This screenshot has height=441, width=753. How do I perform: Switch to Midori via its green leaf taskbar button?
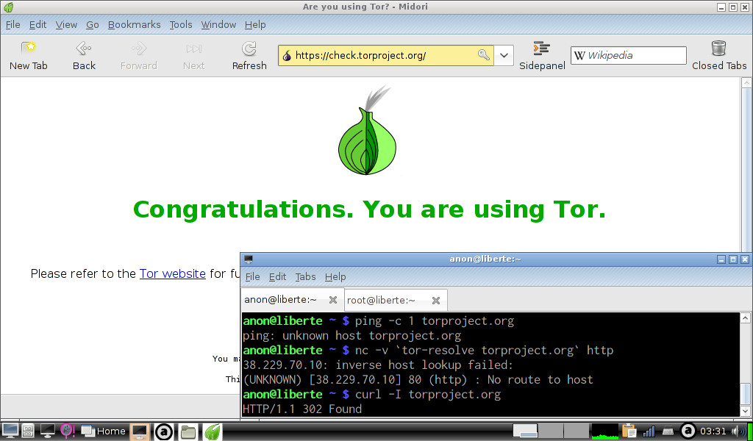pos(213,431)
